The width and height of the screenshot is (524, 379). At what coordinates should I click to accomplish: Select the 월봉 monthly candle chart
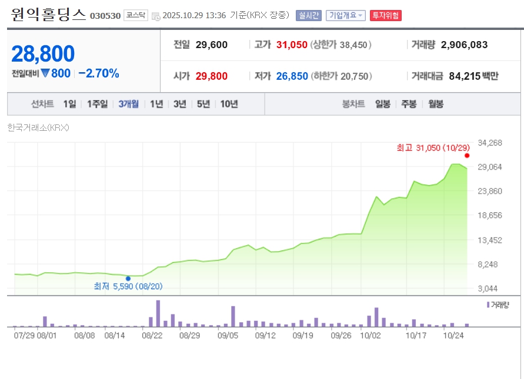click(436, 104)
